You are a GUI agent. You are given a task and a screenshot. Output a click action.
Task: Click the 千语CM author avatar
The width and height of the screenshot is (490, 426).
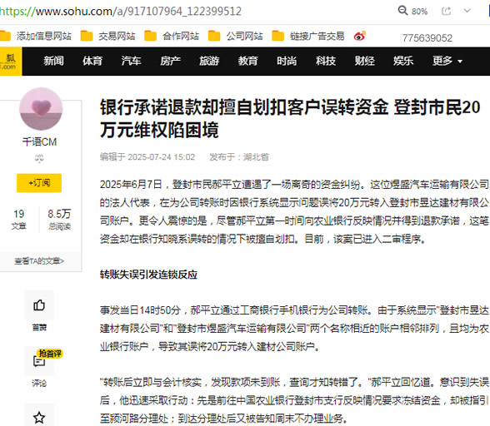click(x=41, y=109)
